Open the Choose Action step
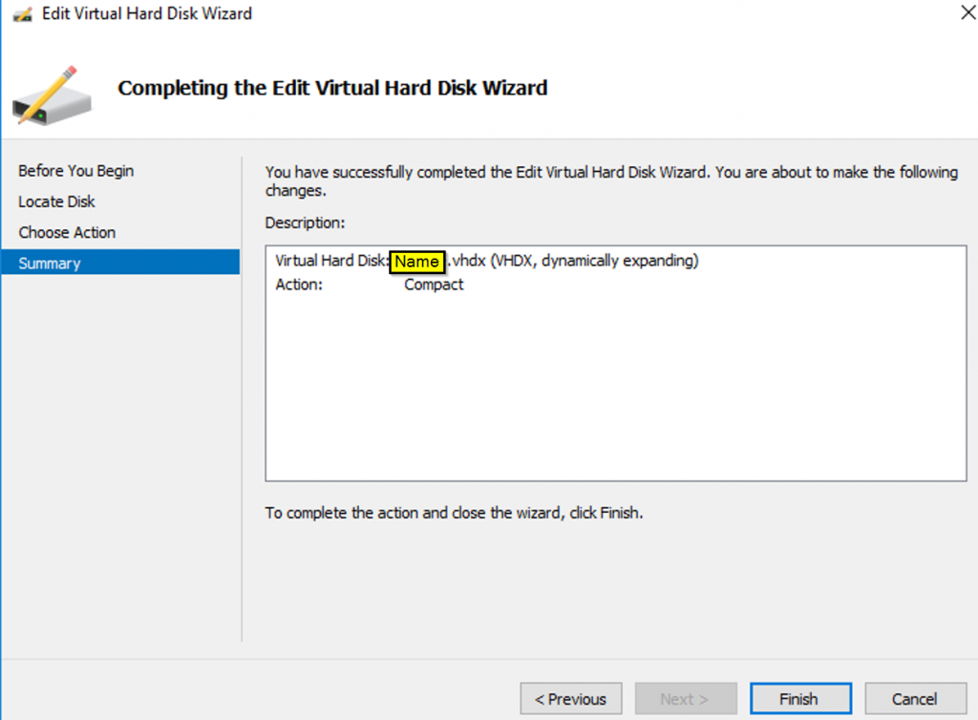The width and height of the screenshot is (978, 720). (x=67, y=232)
